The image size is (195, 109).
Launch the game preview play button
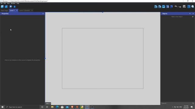click(11, 7)
